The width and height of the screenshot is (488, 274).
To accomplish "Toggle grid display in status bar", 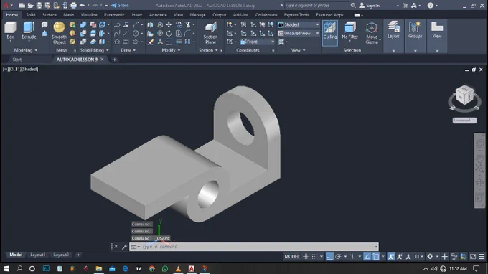I will click(306, 257).
